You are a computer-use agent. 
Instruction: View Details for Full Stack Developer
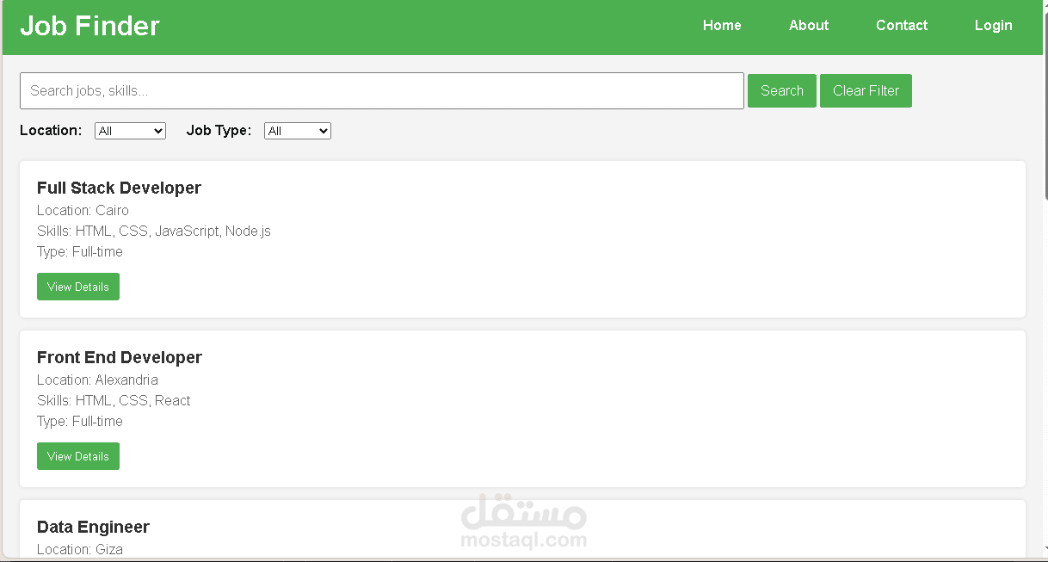[78, 287]
